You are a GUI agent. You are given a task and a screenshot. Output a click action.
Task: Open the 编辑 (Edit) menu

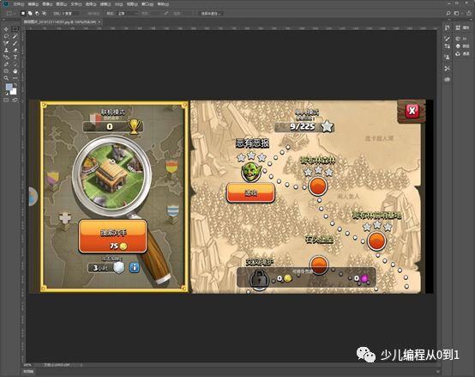(33, 4)
